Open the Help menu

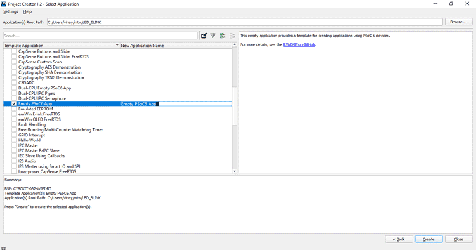click(27, 11)
